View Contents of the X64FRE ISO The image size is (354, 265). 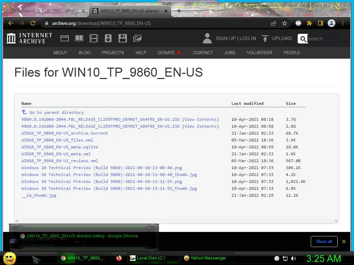[x=201, y=119]
